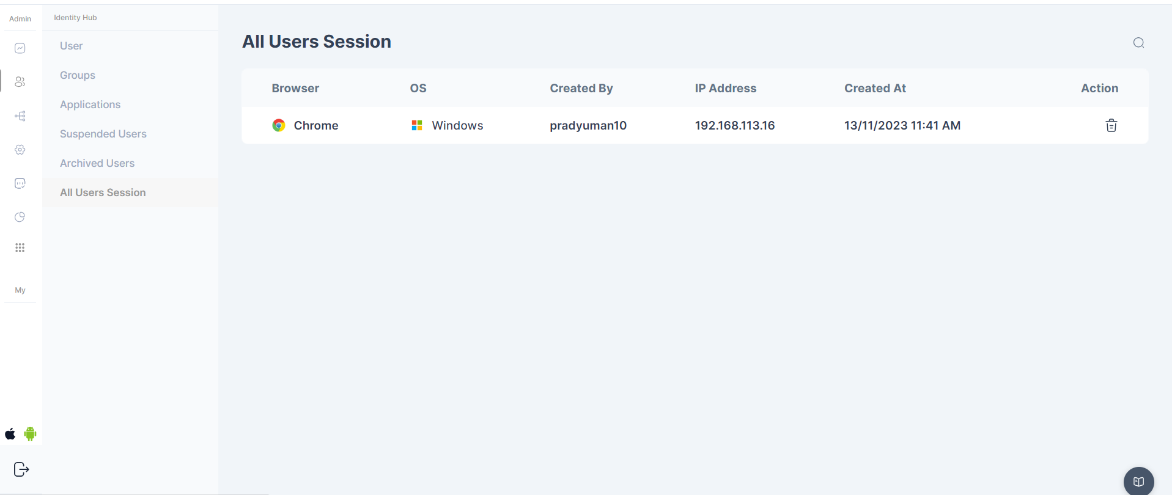Image resolution: width=1172 pixels, height=495 pixels.
Task: Click the logout icon at bottom left
Action: click(x=21, y=469)
